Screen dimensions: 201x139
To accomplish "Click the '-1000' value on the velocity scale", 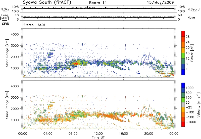I will click(191, 122).
